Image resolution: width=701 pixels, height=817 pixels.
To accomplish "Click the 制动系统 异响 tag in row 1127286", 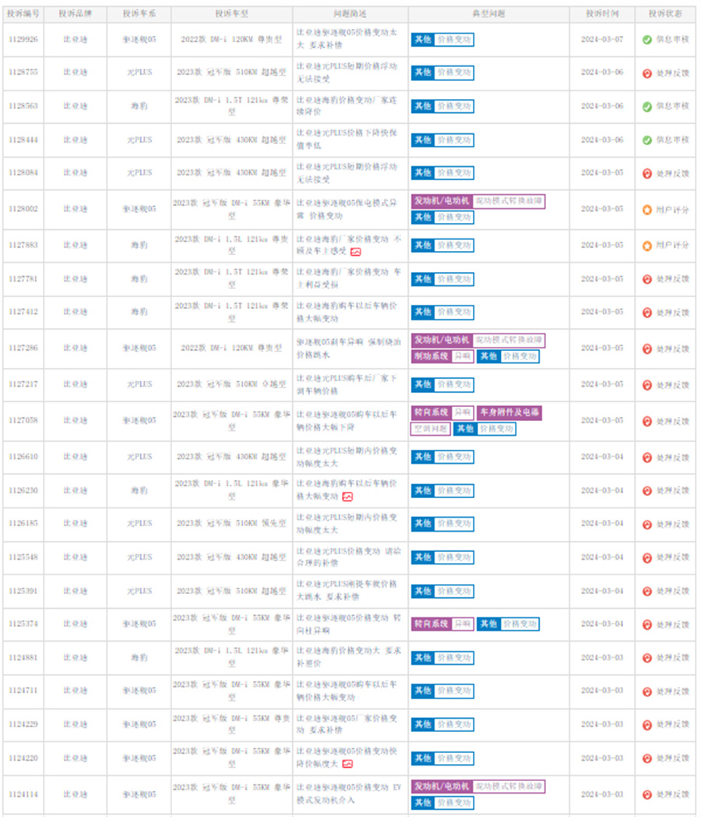I will pos(442,356).
